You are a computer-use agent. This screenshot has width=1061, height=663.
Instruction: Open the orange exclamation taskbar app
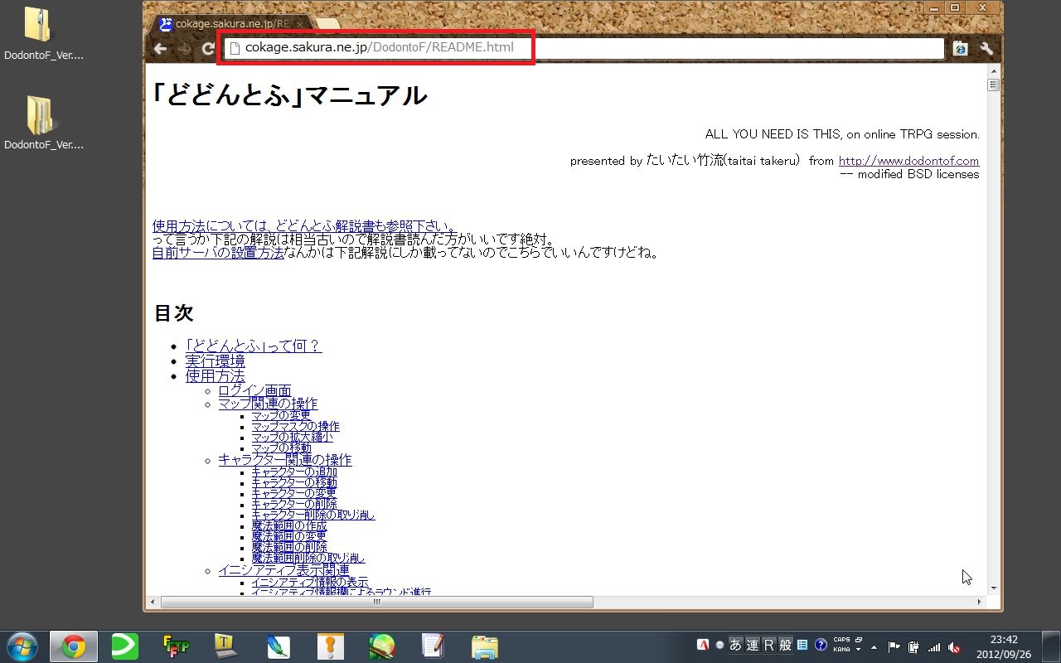click(330, 646)
